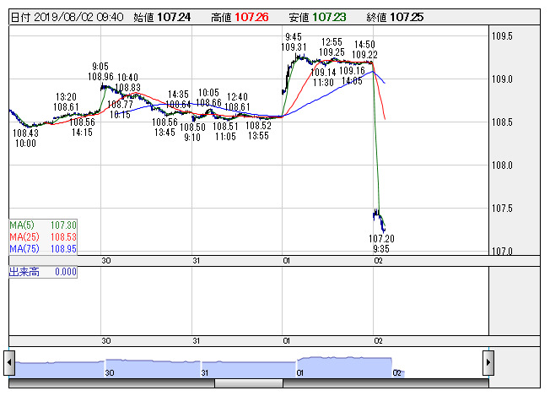550x396 pixels.
Task: Click the MA(25) value 108.53 in legend
Action: pos(63,237)
